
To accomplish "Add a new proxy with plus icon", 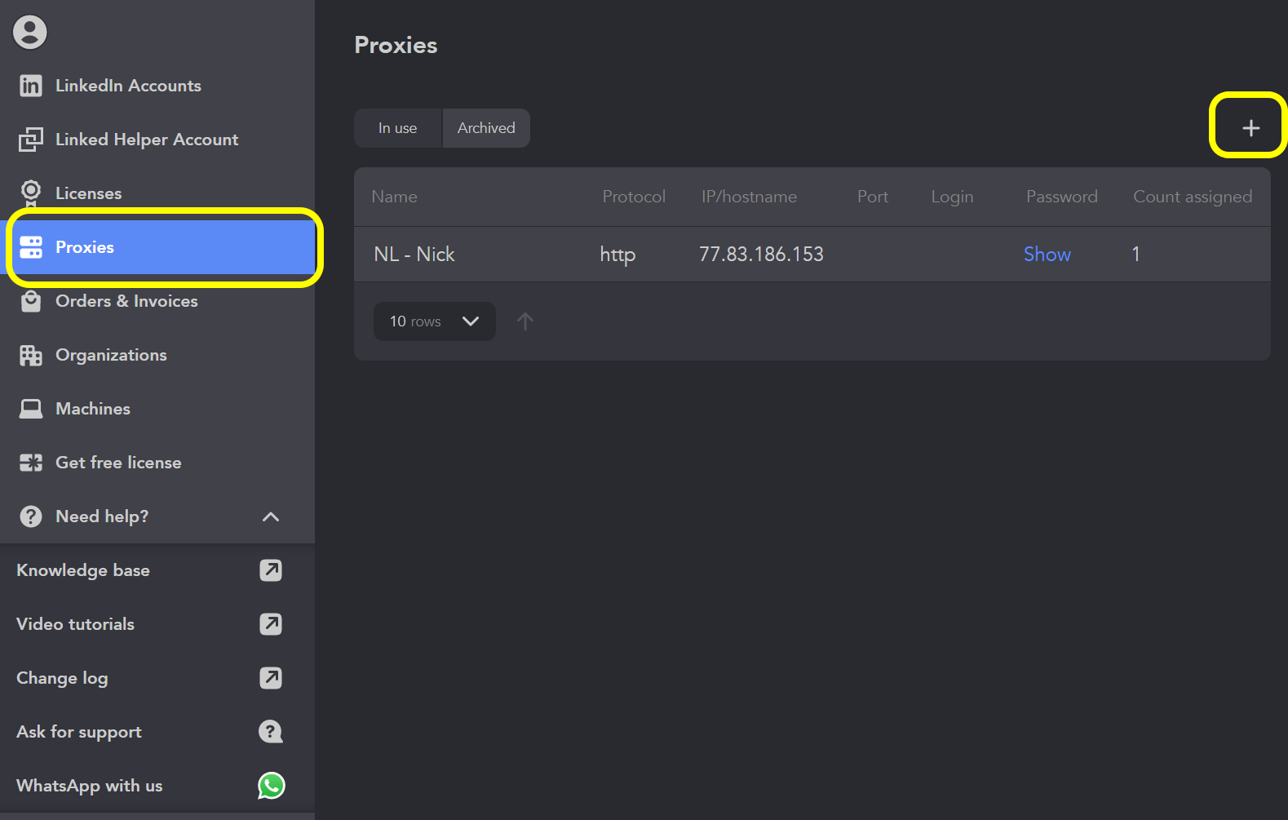I will tap(1250, 128).
